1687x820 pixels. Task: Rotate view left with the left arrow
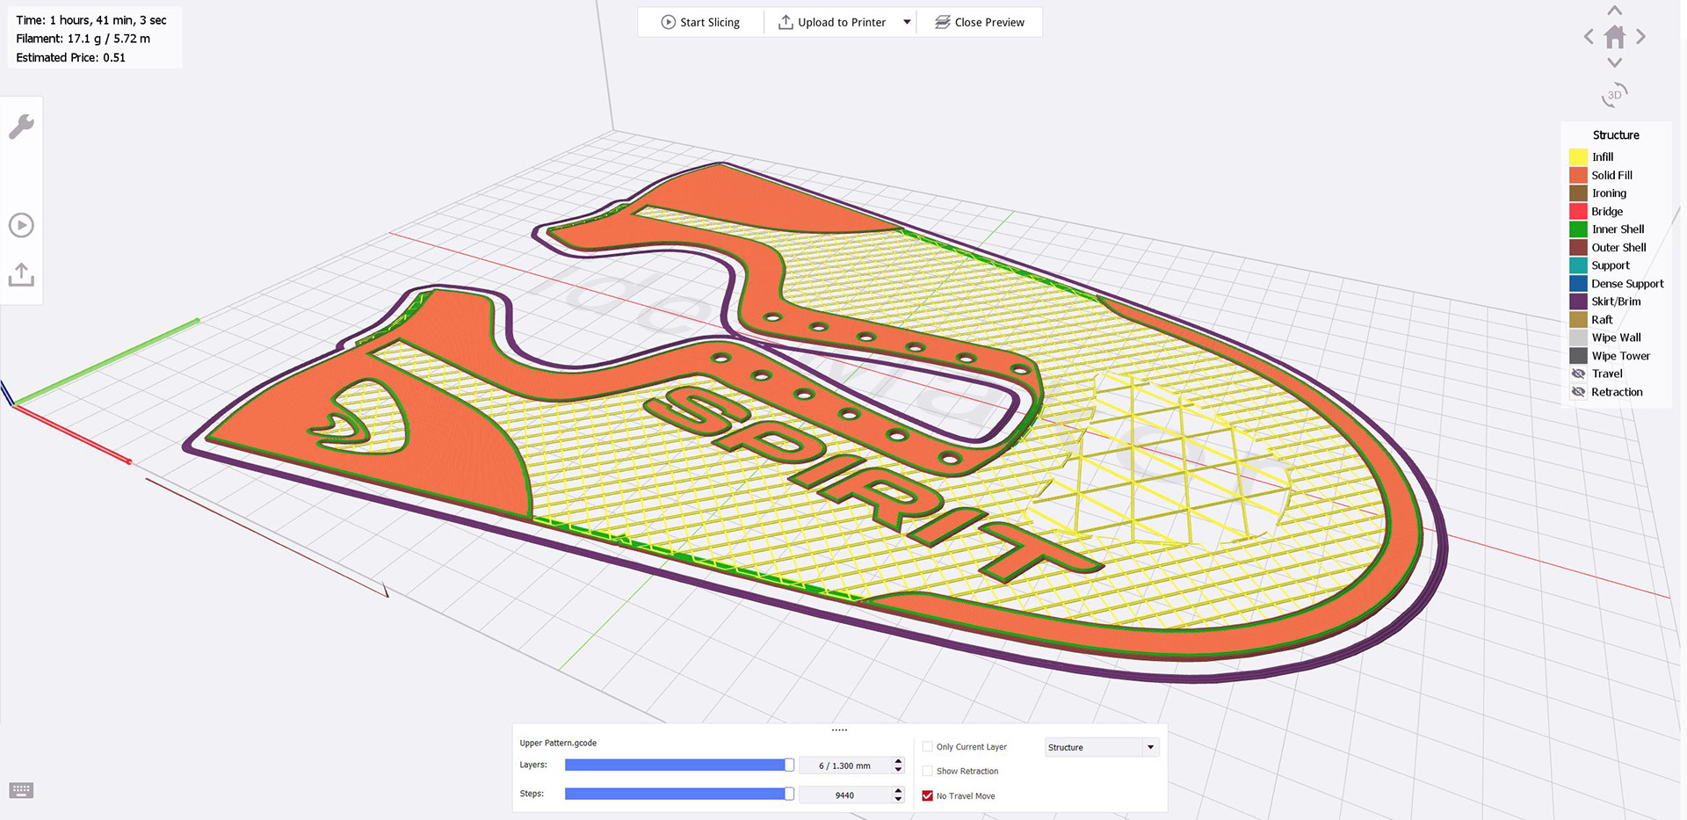1589,37
